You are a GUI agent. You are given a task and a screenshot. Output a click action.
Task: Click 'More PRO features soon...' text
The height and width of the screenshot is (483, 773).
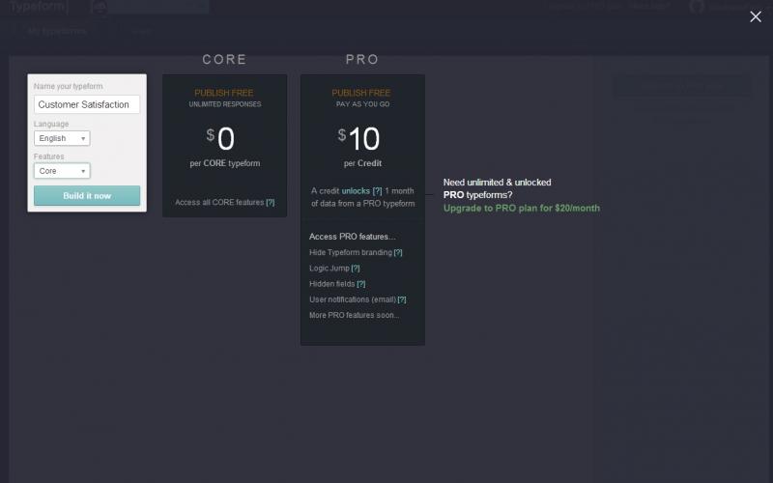(x=354, y=315)
